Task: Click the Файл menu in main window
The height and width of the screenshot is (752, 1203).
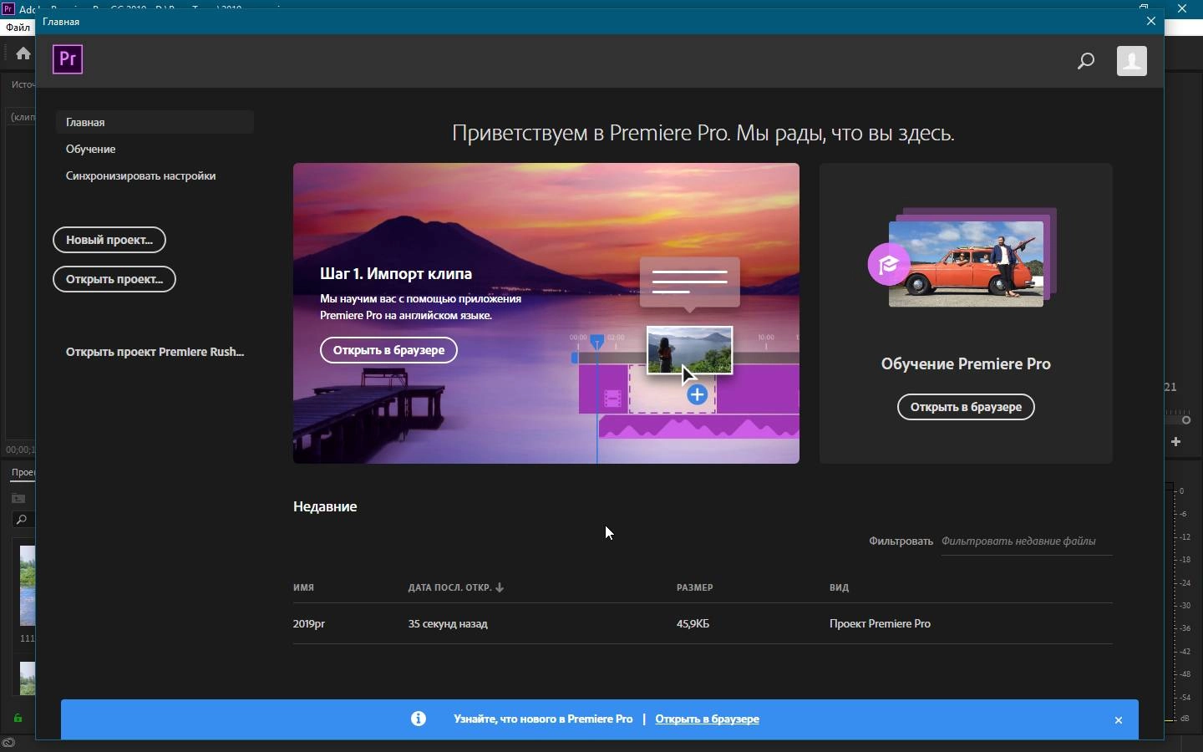Action: [18, 28]
